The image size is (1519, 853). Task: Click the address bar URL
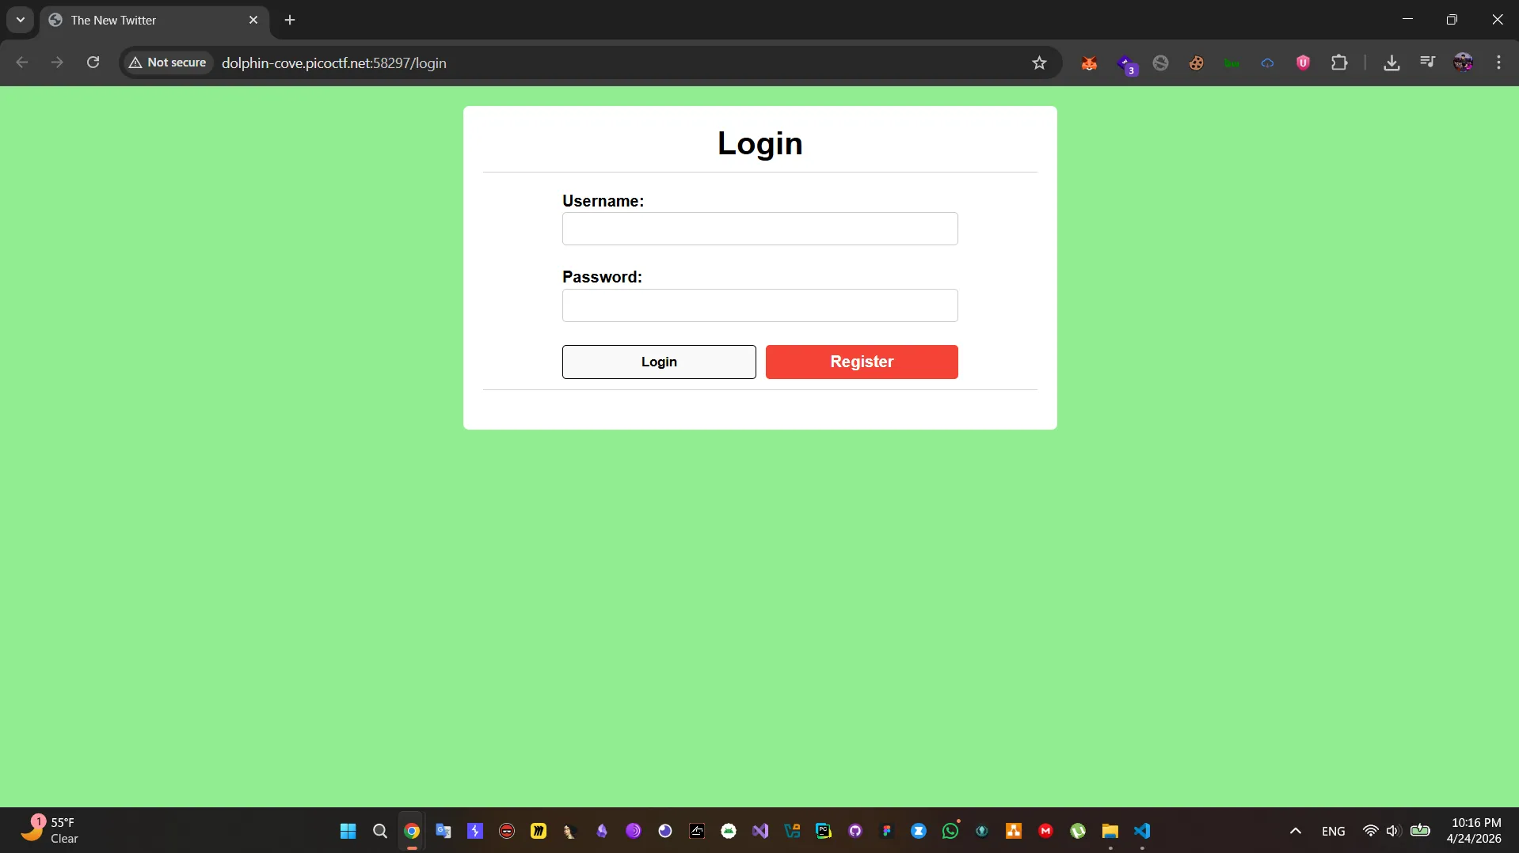(333, 63)
